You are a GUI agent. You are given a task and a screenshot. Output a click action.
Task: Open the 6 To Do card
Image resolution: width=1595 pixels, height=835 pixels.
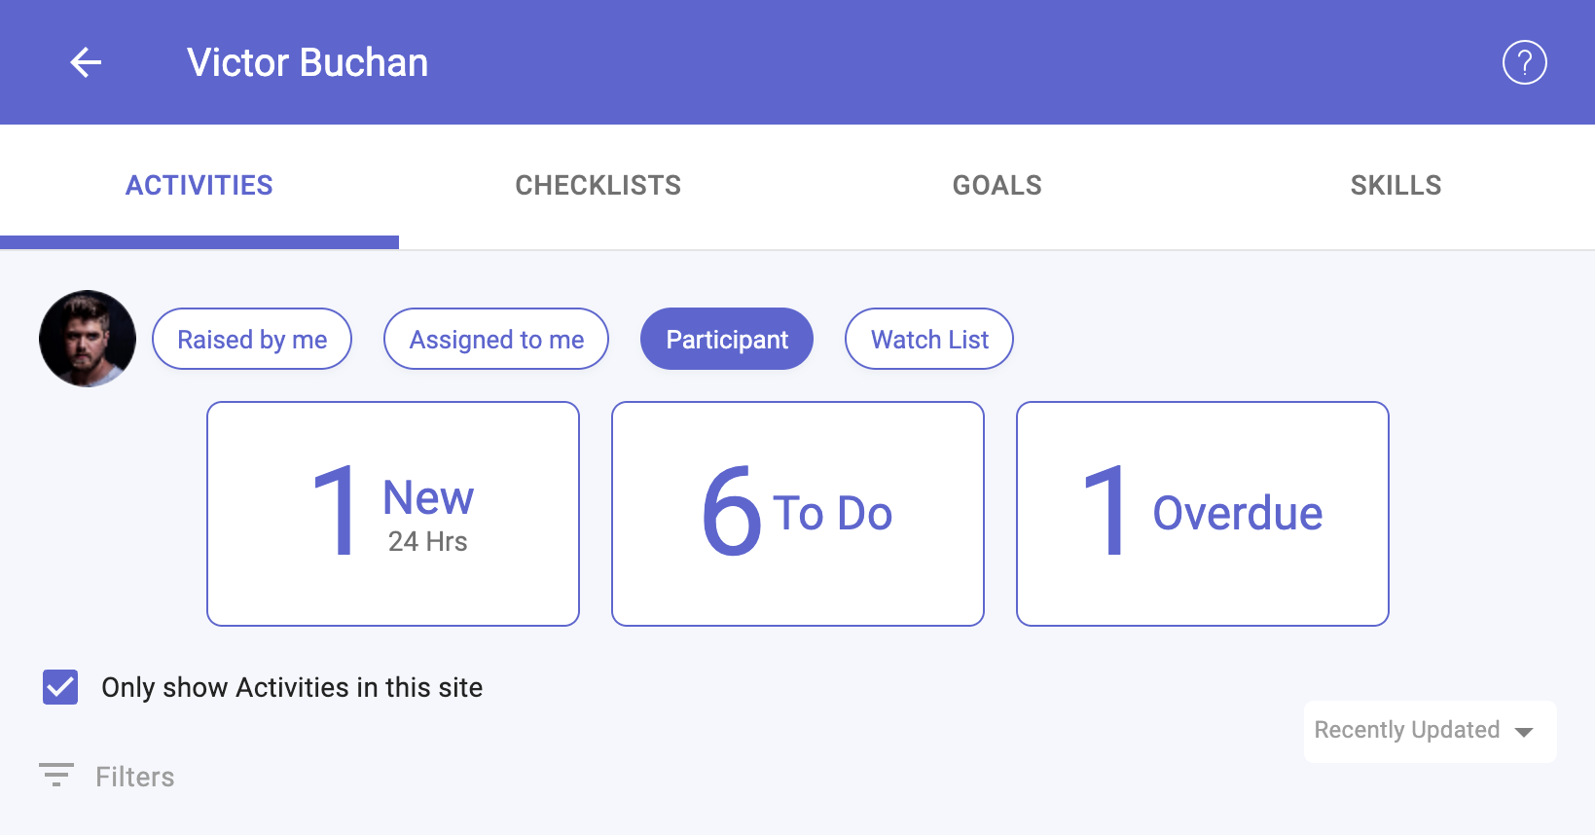tap(798, 514)
